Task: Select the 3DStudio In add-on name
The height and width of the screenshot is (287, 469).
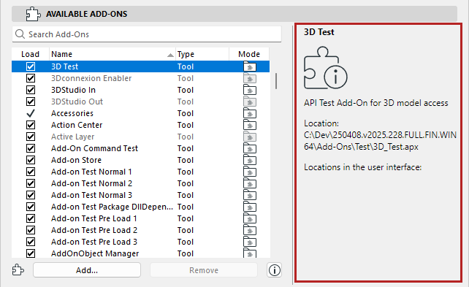Action: click(73, 90)
